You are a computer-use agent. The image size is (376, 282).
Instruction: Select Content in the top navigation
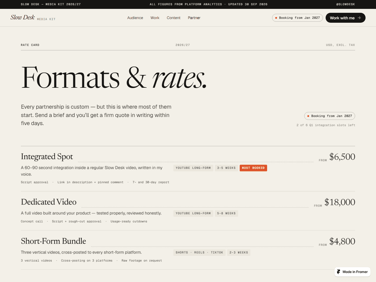pos(174,18)
